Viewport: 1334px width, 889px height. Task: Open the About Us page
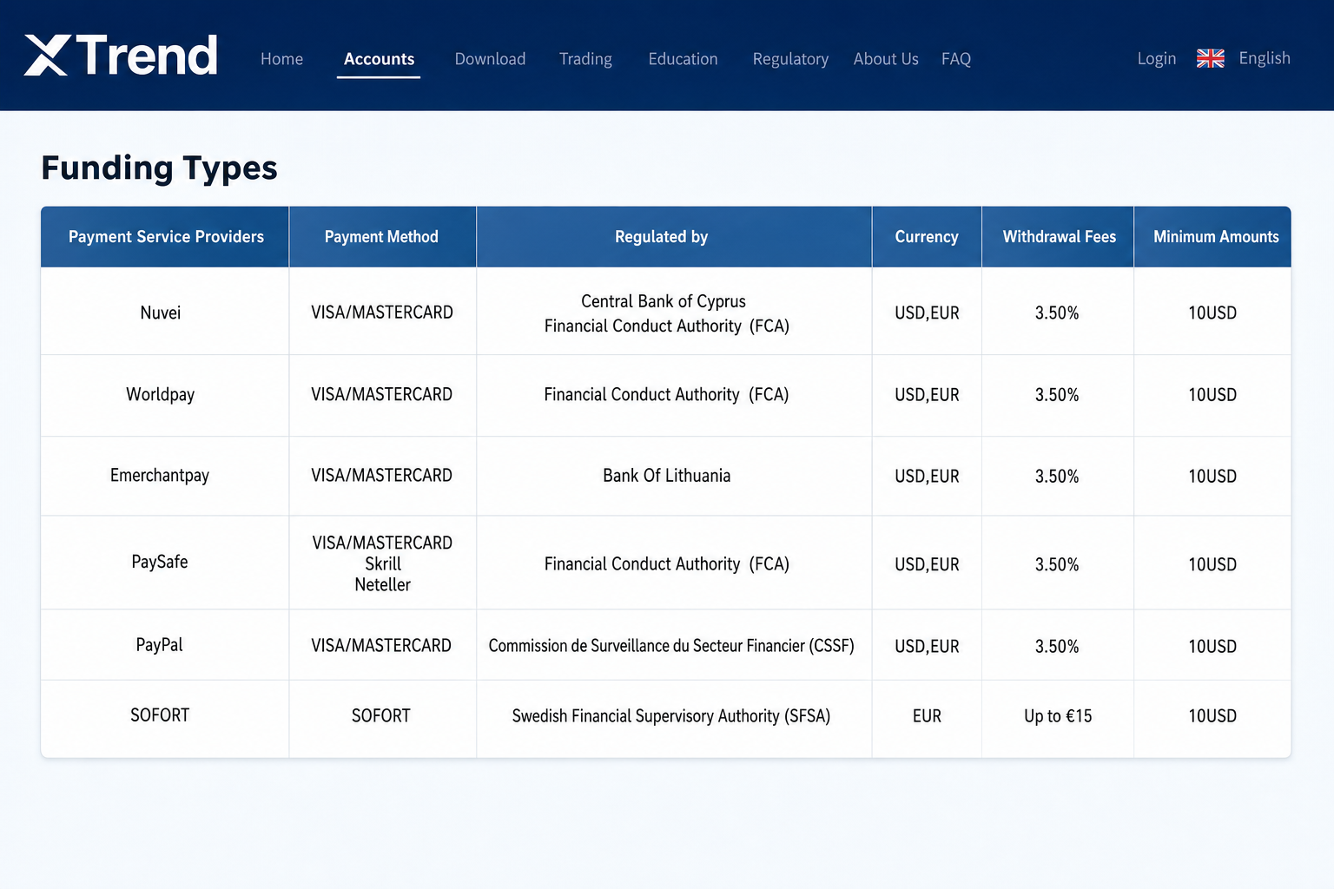pyautogui.click(x=886, y=59)
